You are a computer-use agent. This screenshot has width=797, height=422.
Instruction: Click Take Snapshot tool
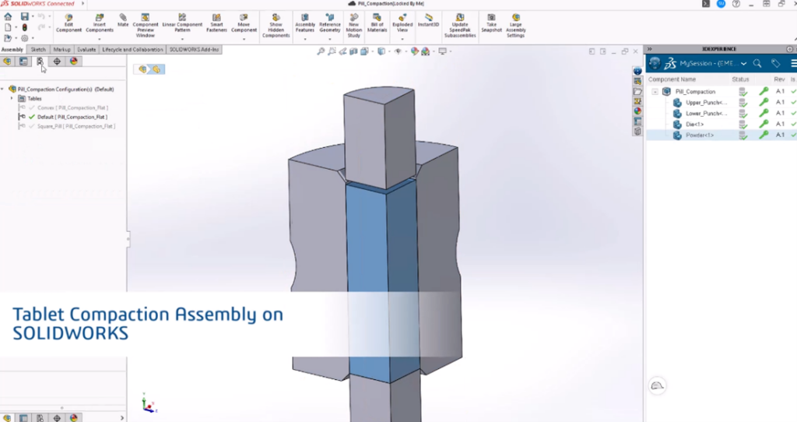pos(492,23)
